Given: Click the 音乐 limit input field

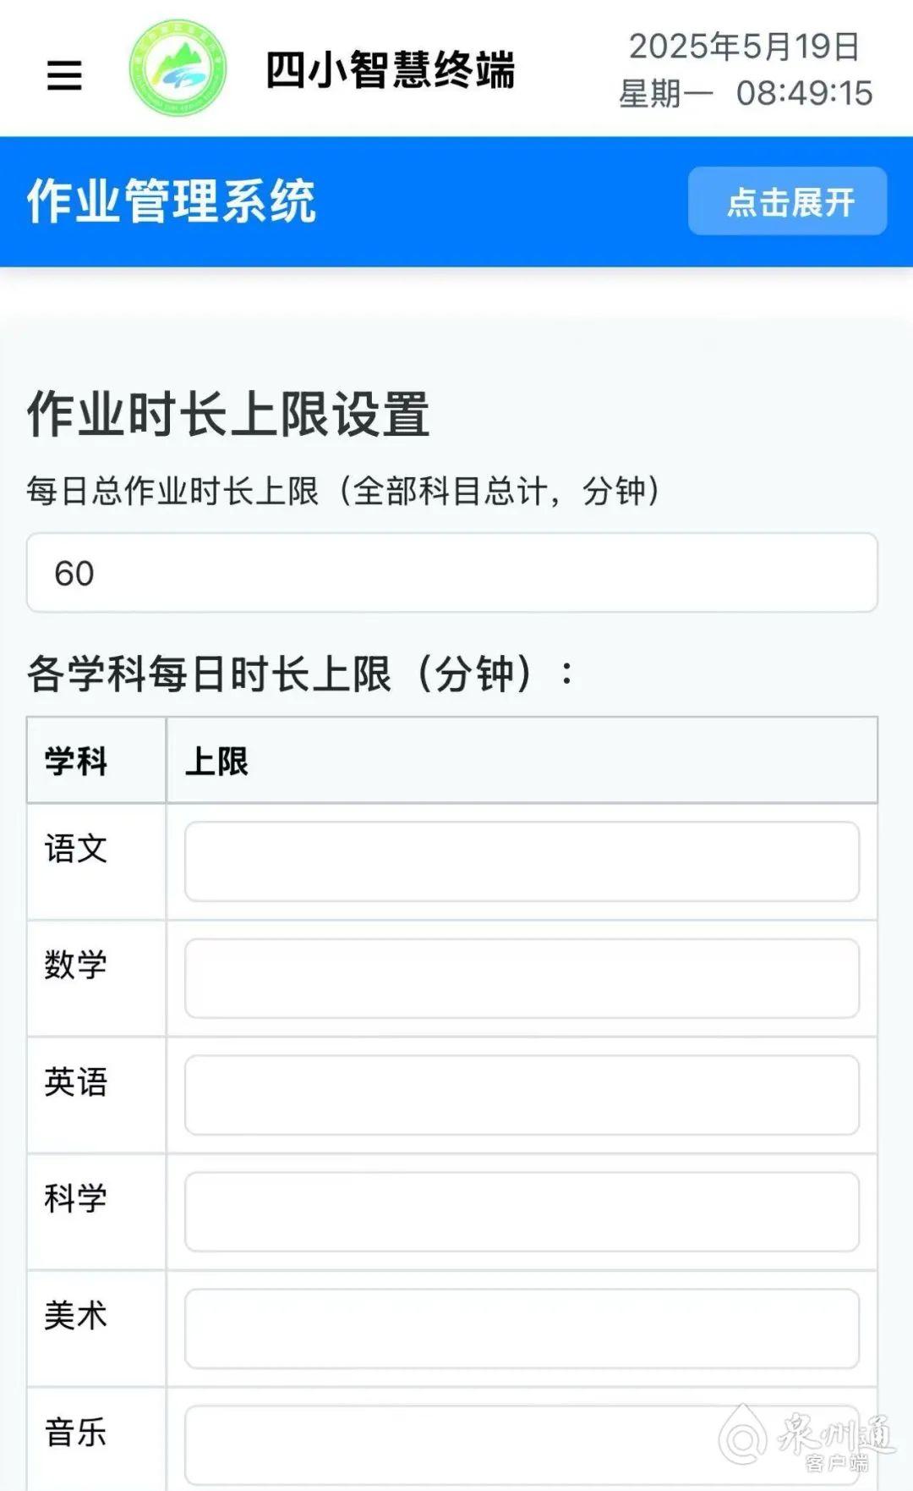Looking at the screenshot, I should click(x=522, y=1444).
